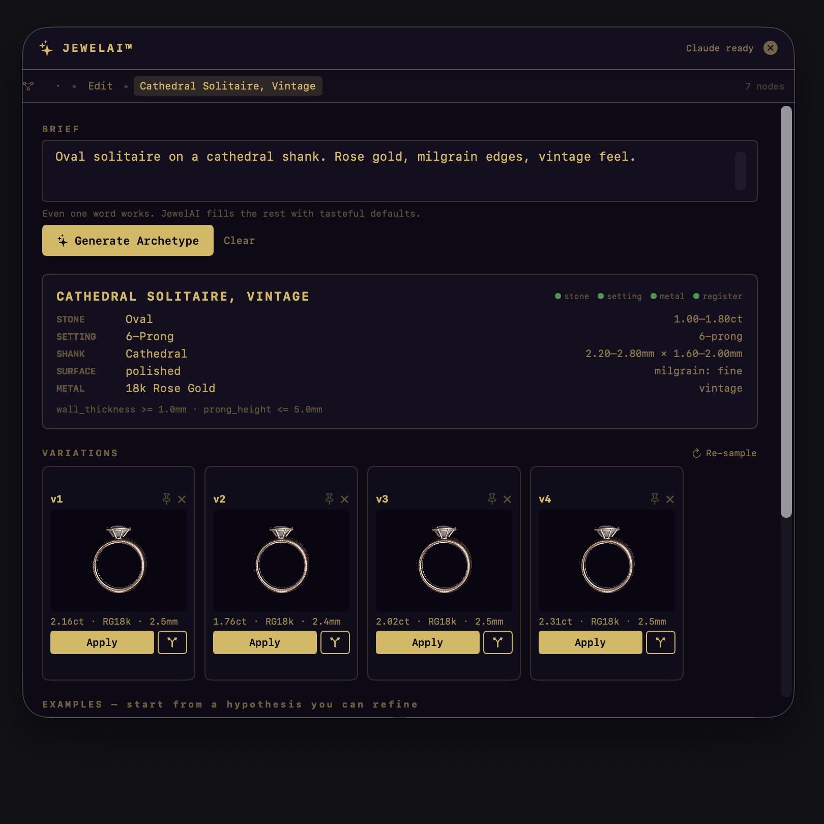Viewport: 824px width, 824px height.
Task: Expand the dot item at the breadcrumb start
Action: [58, 86]
